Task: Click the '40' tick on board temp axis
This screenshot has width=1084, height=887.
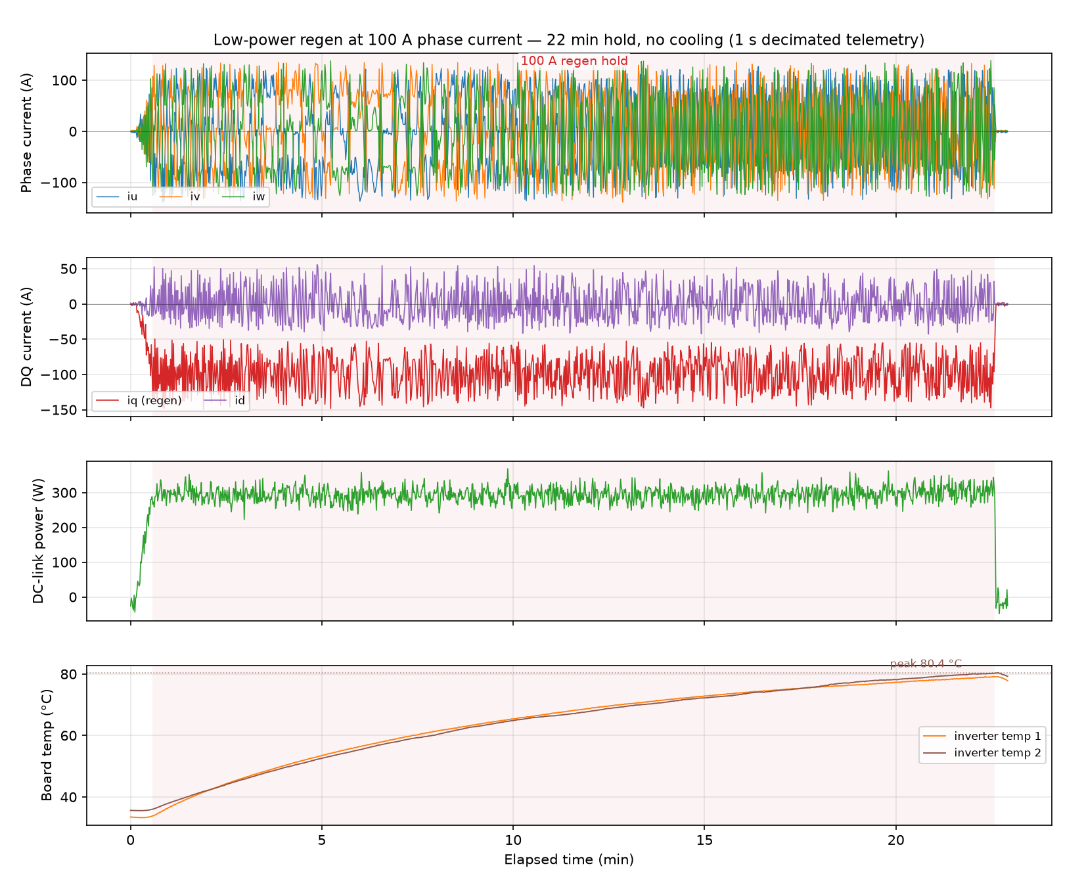Action: coord(69,797)
